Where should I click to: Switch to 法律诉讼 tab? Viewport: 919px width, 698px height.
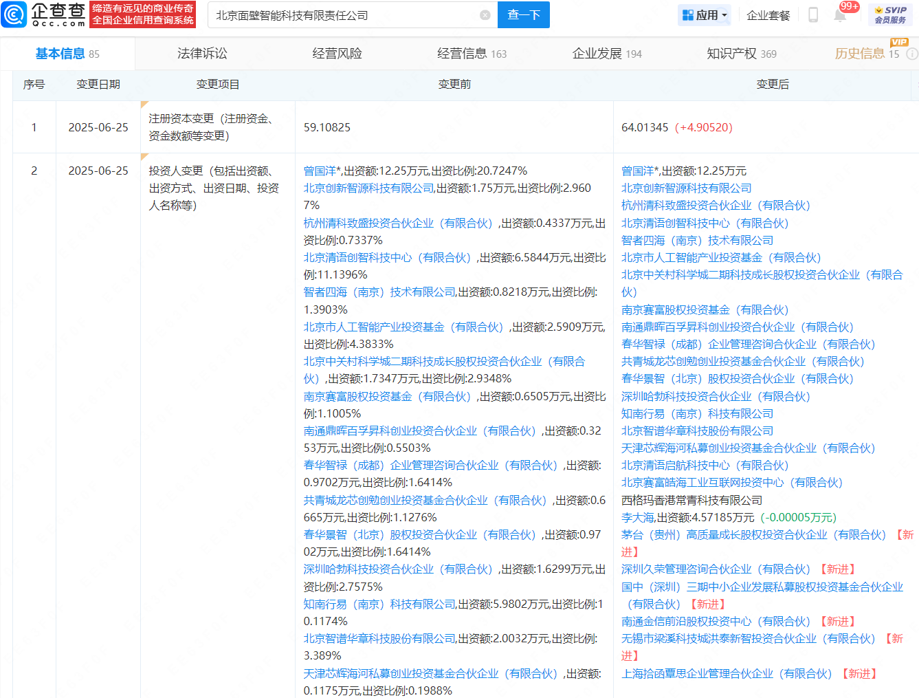tap(202, 54)
